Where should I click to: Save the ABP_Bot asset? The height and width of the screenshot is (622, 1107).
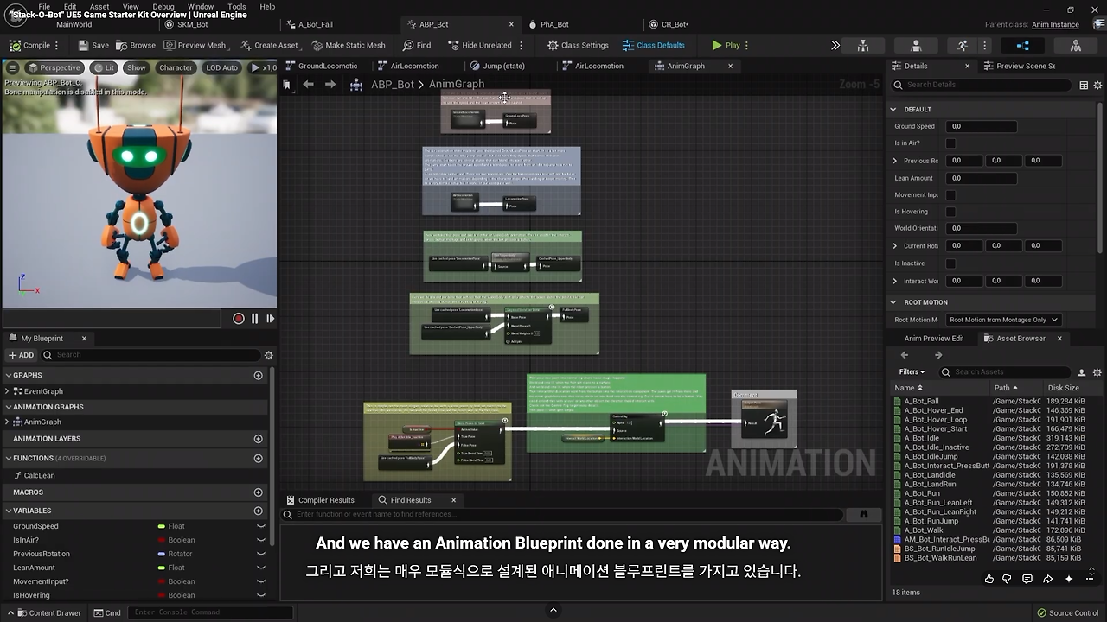click(x=93, y=45)
